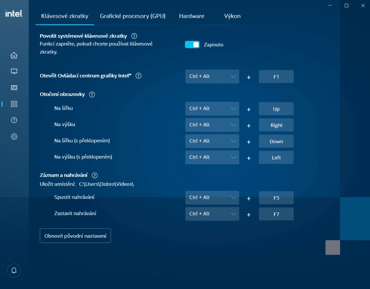Viewport: 370px width, 289px height.
Task: Click the Obnovit původní nastavení button
Action: 75,236
